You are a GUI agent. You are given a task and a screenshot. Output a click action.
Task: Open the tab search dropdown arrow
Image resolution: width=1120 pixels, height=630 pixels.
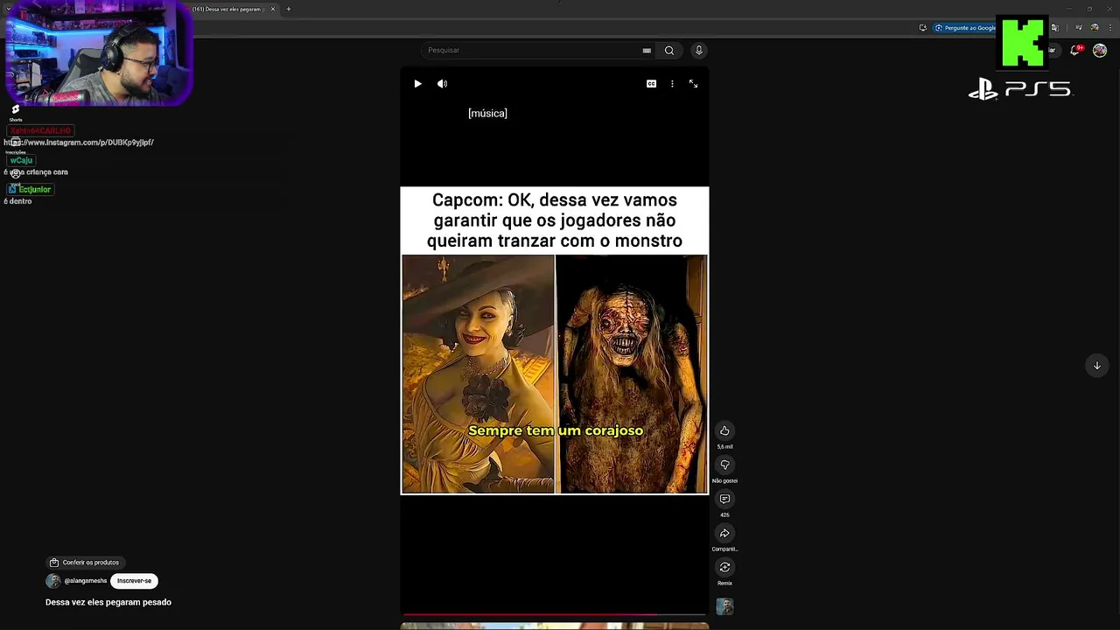[8, 9]
